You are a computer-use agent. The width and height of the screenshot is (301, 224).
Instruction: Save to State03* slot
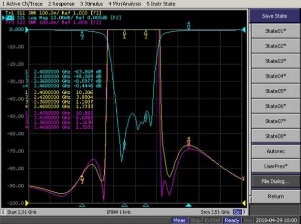pos(275,61)
